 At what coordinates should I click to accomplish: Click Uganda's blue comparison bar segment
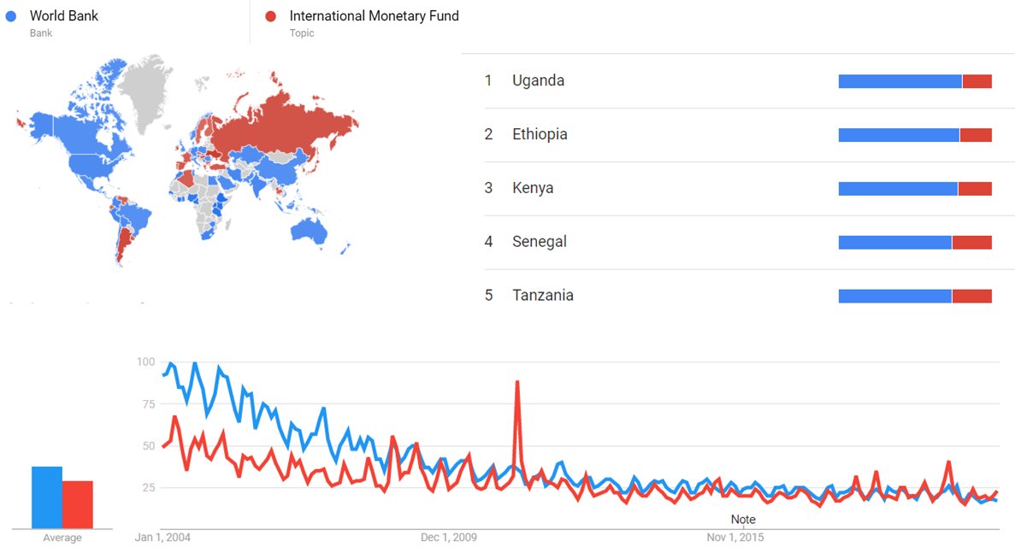point(900,81)
